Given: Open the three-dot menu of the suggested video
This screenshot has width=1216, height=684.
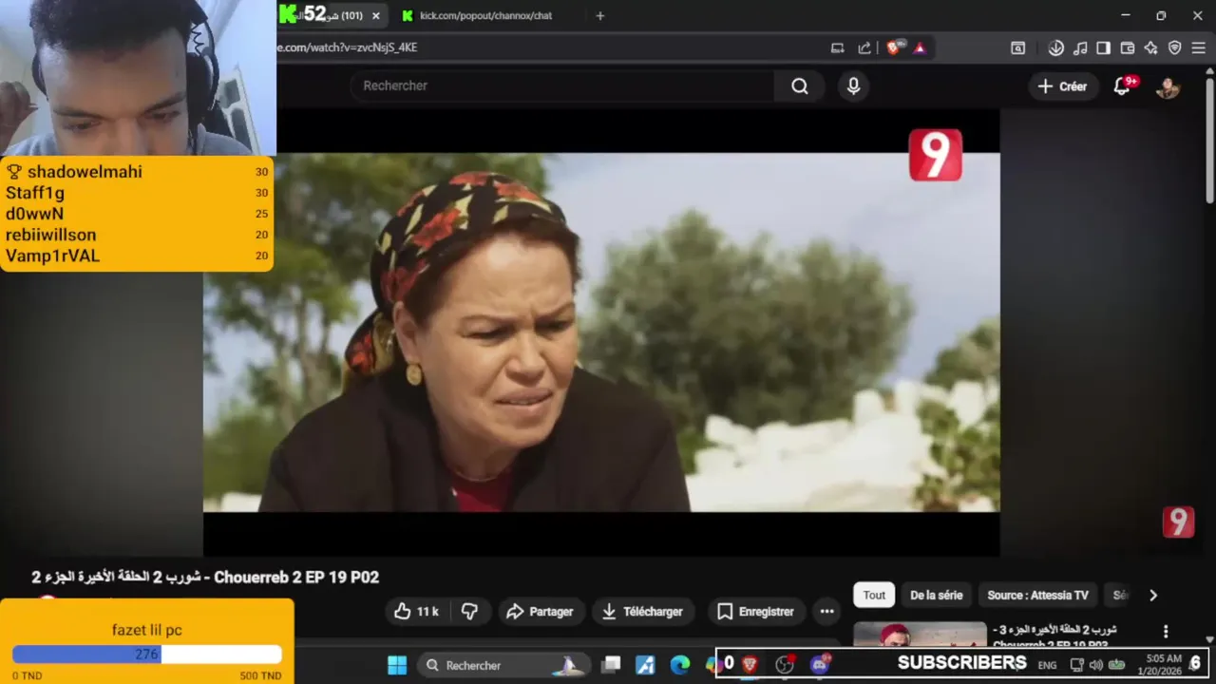Looking at the screenshot, I should click(1166, 632).
